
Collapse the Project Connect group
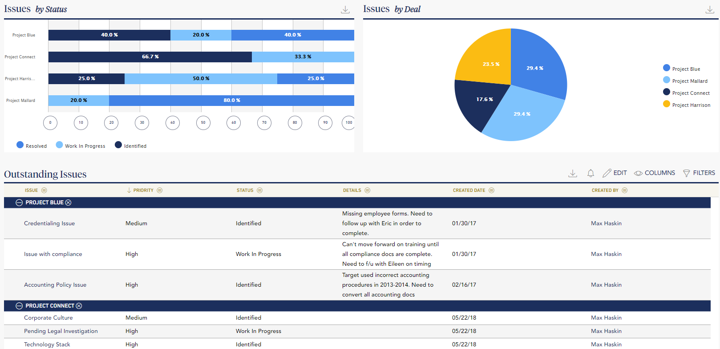click(x=19, y=306)
